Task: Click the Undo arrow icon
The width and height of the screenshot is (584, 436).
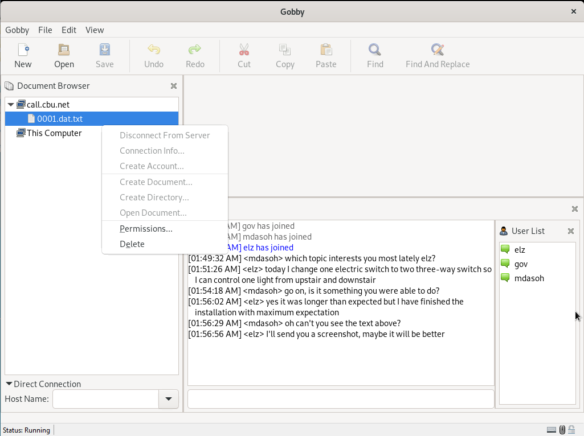Action: pos(154,50)
